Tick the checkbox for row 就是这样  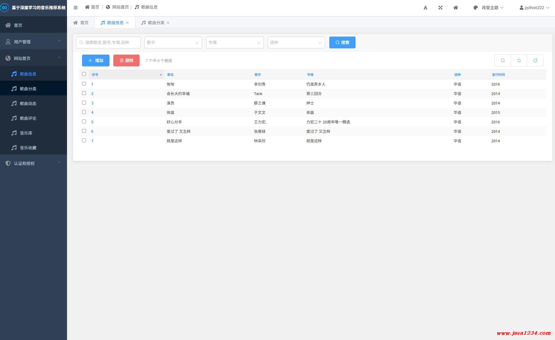click(84, 140)
